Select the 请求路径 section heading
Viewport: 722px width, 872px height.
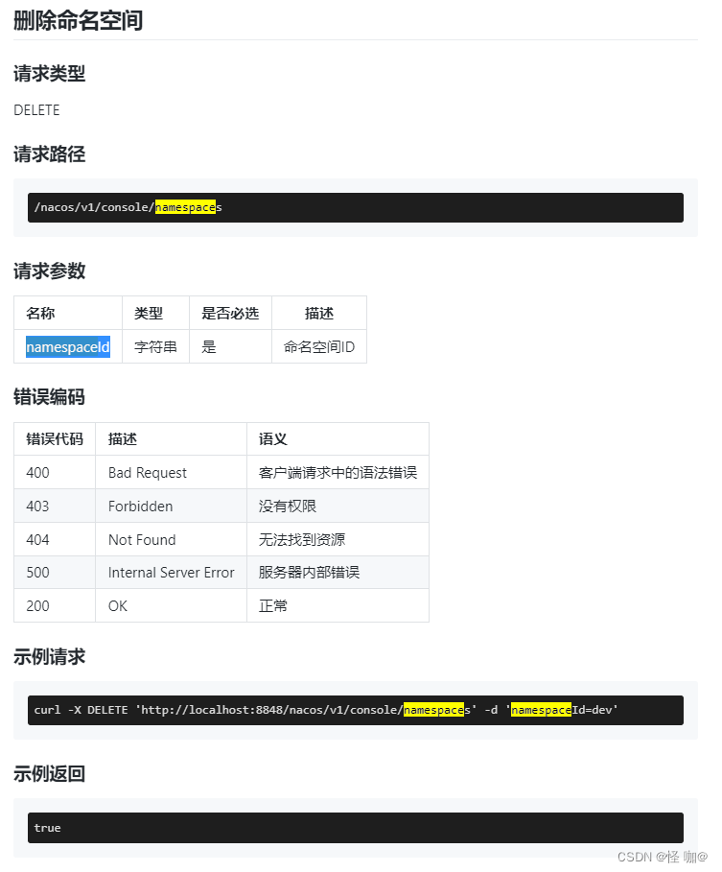pyautogui.click(x=50, y=154)
